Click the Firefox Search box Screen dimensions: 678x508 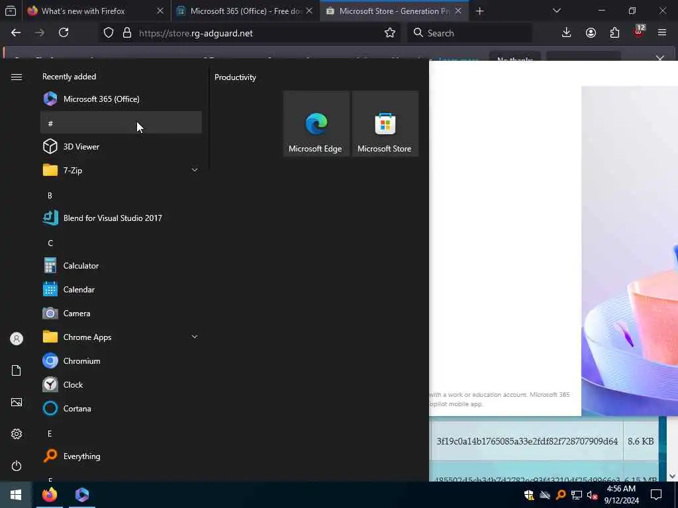(469, 33)
